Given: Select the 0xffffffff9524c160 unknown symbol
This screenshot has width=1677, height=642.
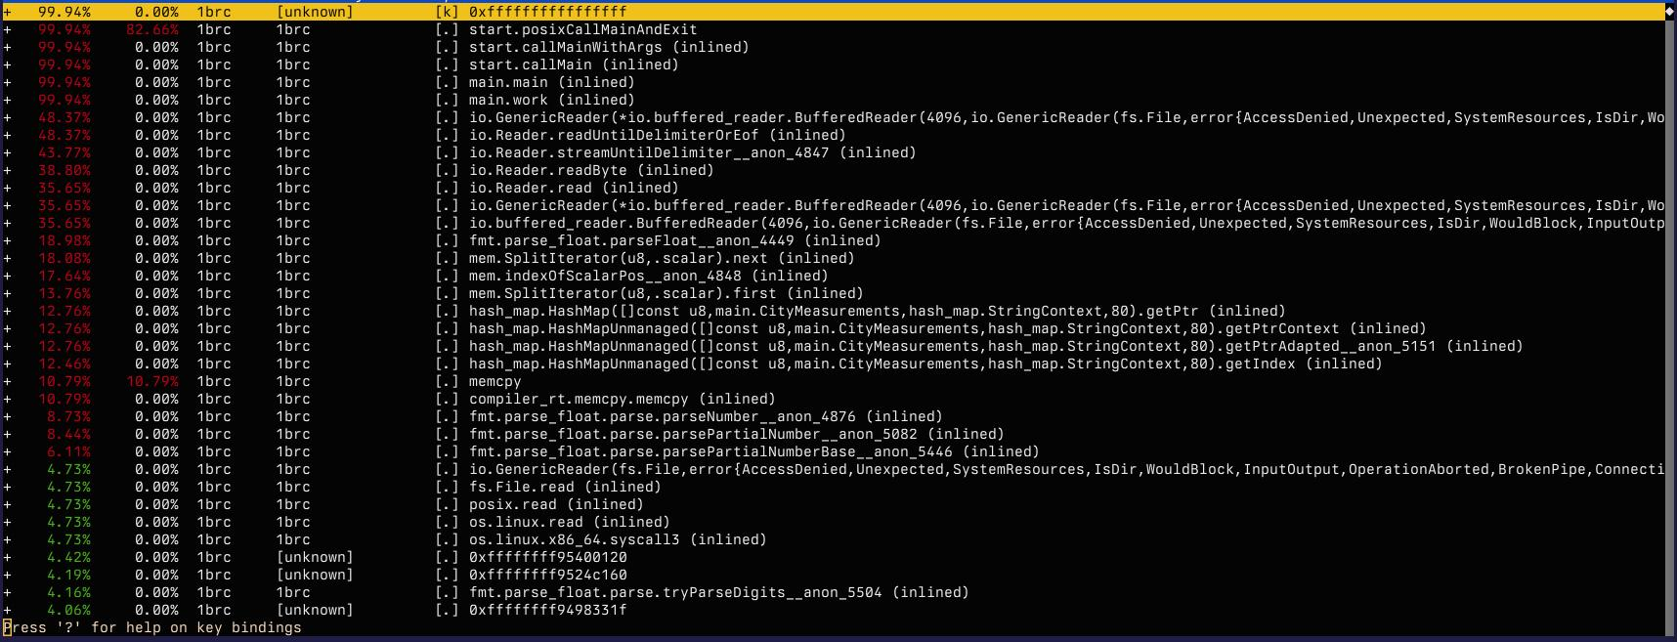Looking at the screenshot, I should [x=547, y=575].
